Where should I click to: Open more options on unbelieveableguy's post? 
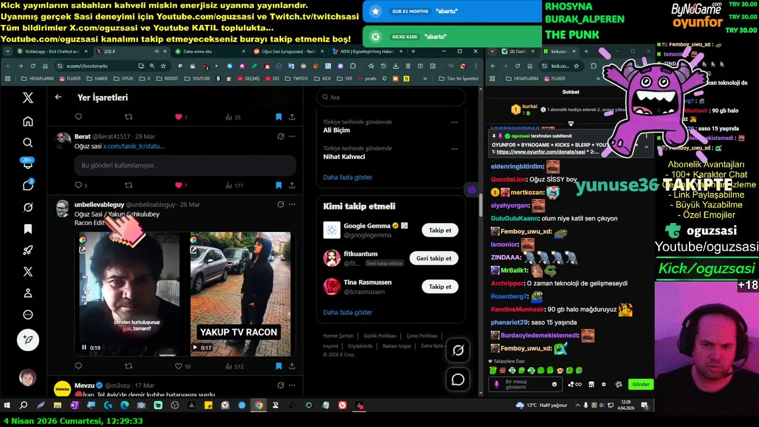(292, 204)
